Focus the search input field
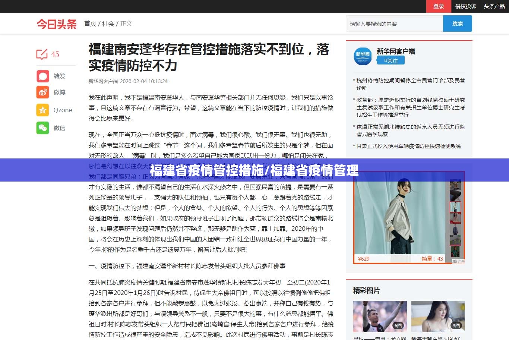 point(394,24)
